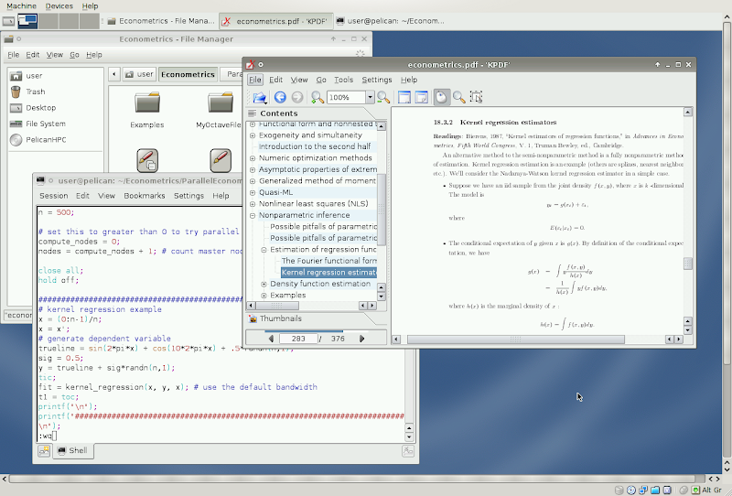Viewport: 732px width, 496px height.
Task: Go back with the blue arrow icon
Action: (280, 97)
